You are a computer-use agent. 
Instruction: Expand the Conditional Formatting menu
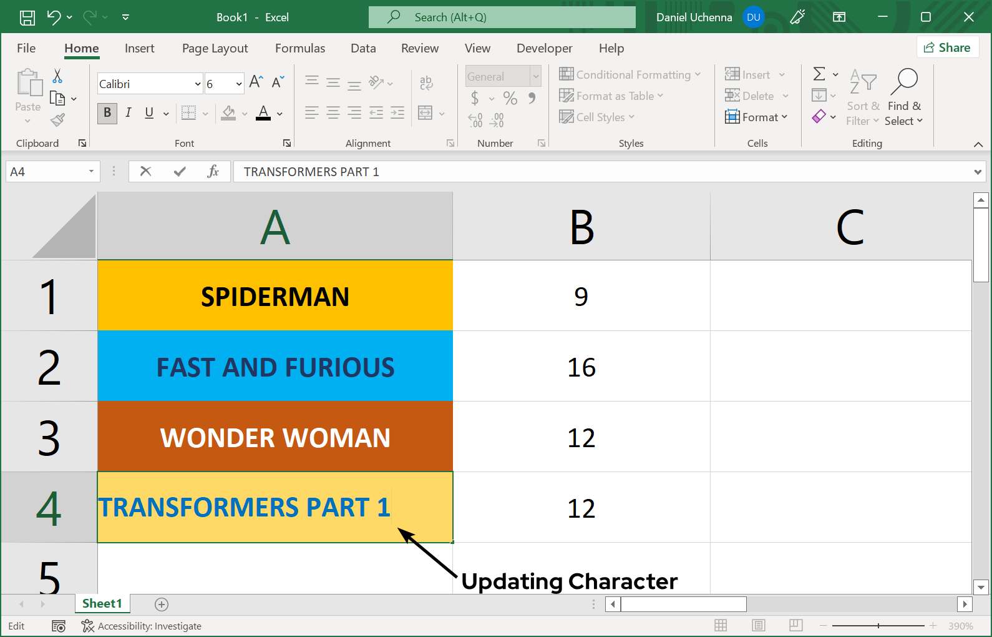tap(630, 74)
